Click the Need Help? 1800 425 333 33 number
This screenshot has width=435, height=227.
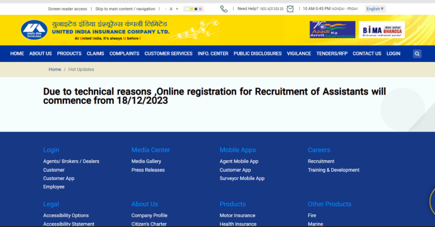260,9
